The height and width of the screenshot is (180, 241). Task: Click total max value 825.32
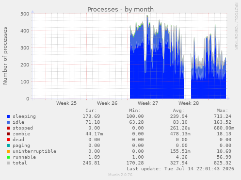tap(223, 163)
